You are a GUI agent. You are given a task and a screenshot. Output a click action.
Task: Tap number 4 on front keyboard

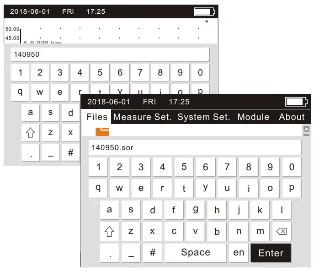(x=162, y=167)
